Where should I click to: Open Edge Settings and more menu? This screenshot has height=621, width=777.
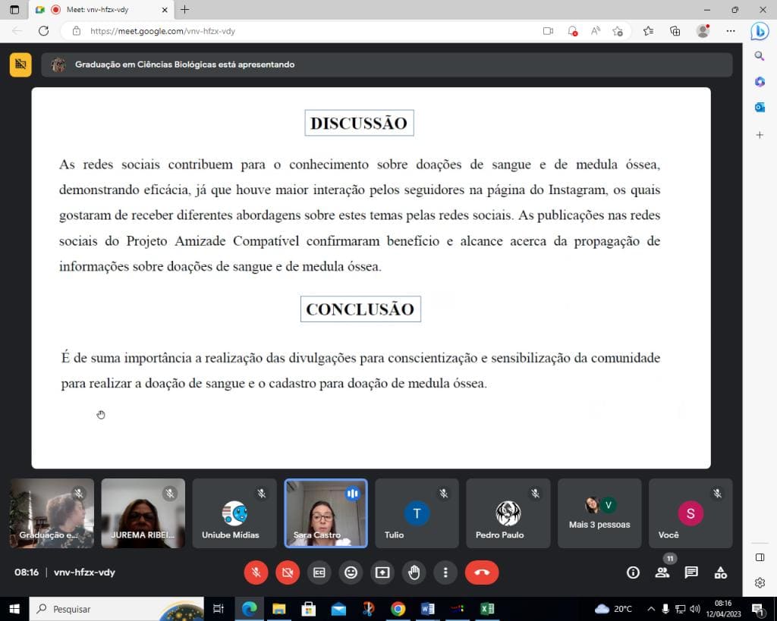[x=731, y=30]
